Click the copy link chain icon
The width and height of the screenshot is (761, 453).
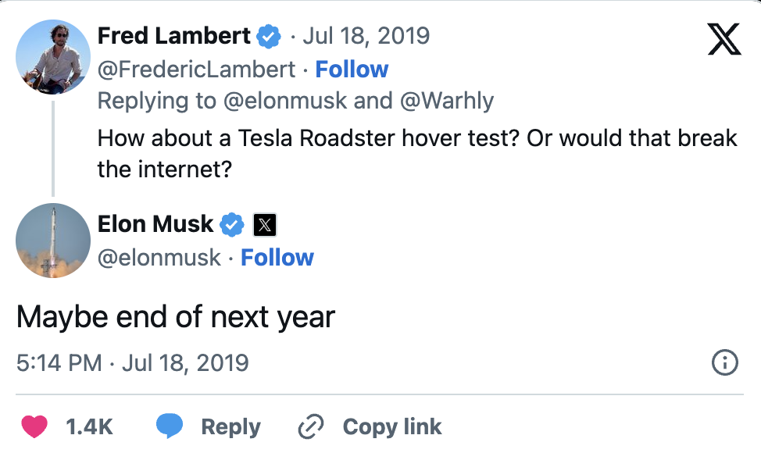click(311, 426)
